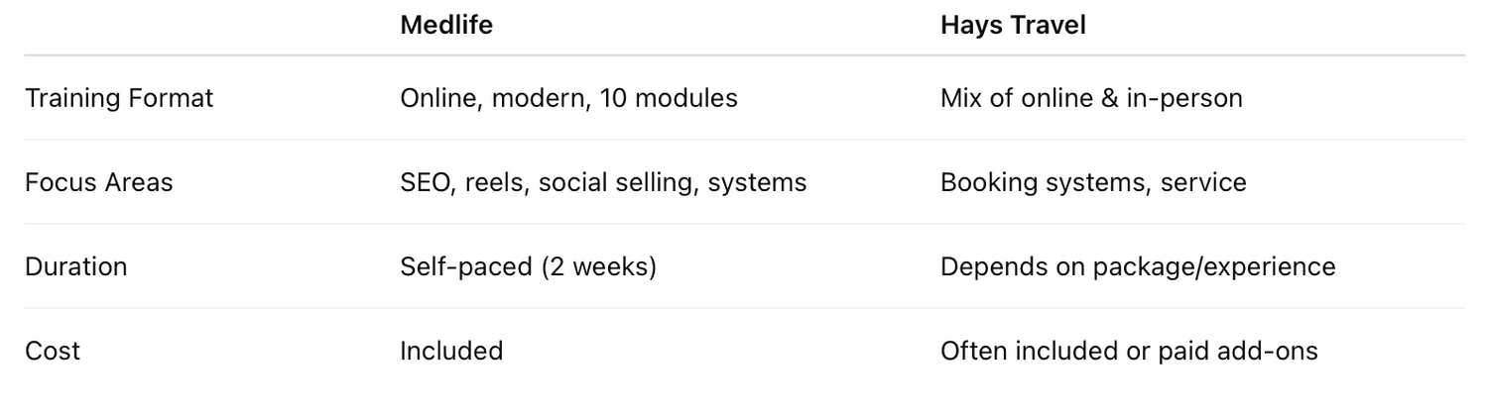Click the Hays Travel column header
Viewport: 1488px width, 414px height.
click(1013, 26)
